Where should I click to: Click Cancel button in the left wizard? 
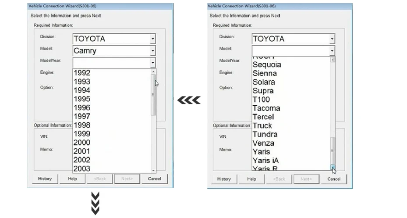coord(155,179)
